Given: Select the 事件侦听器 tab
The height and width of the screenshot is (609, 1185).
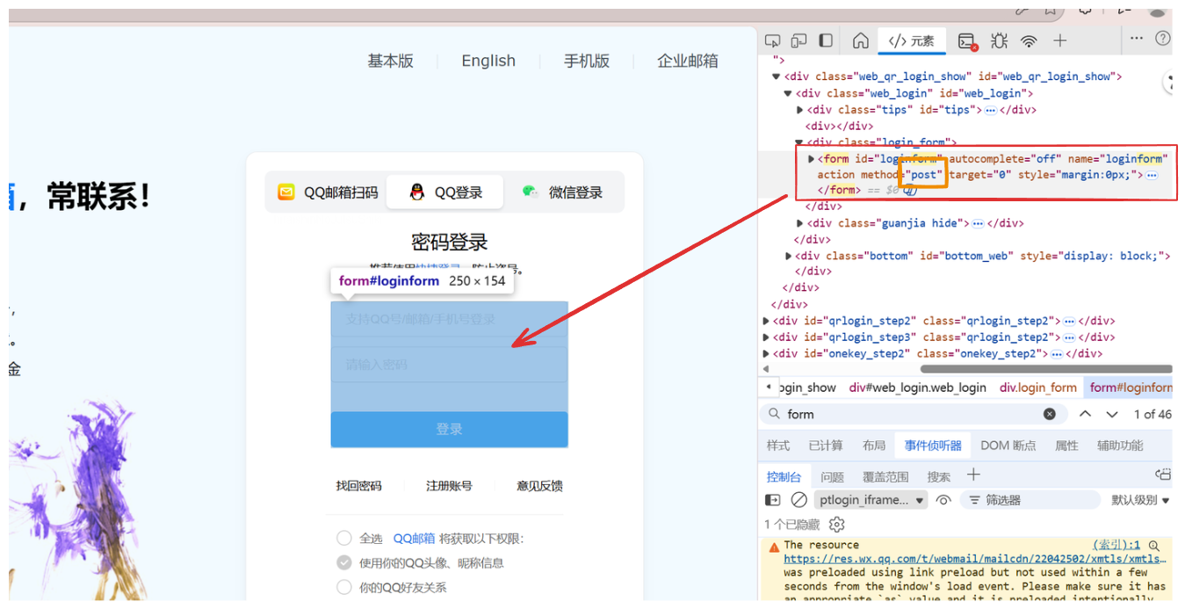Looking at the screenshot, I should pos(933,446).
